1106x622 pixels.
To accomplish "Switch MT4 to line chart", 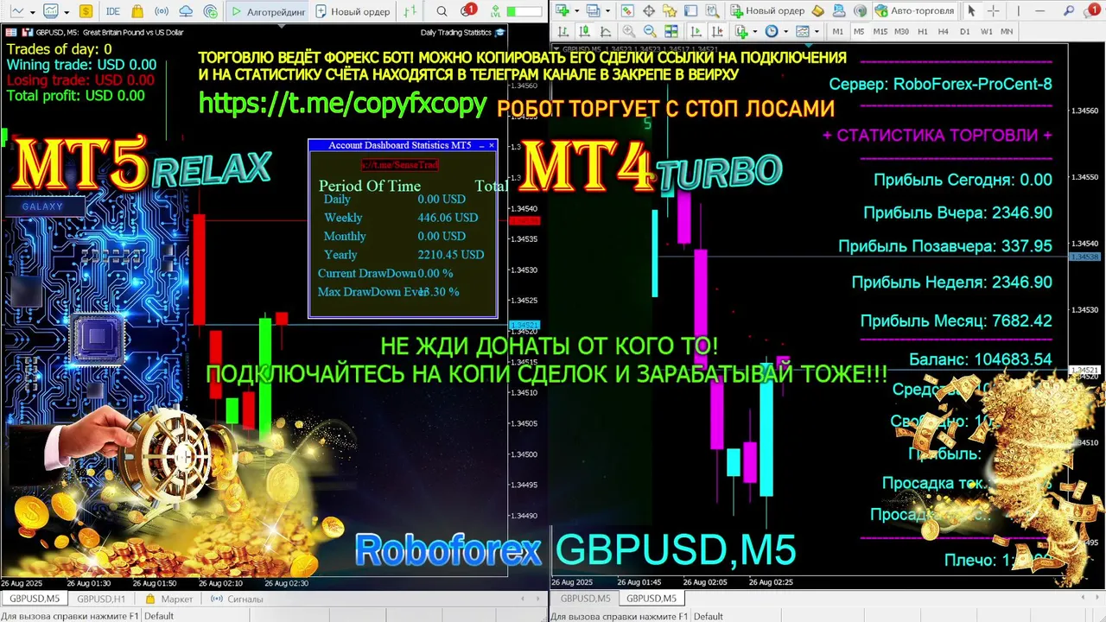I will 606,31.
